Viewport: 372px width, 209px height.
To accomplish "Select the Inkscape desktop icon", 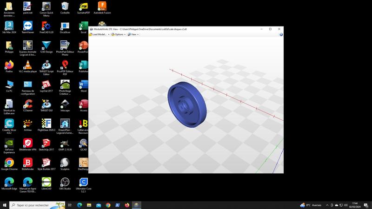I will tap(65, 105).
